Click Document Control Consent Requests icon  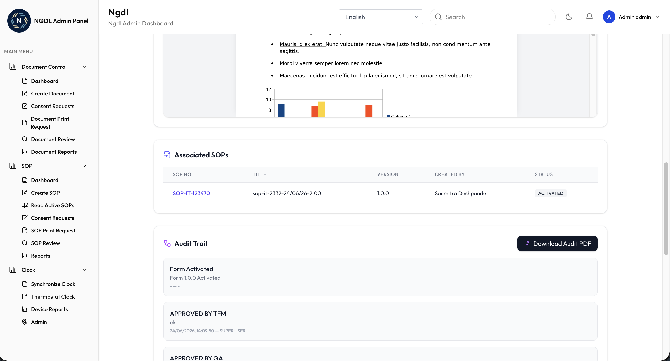tap(25, 106)
